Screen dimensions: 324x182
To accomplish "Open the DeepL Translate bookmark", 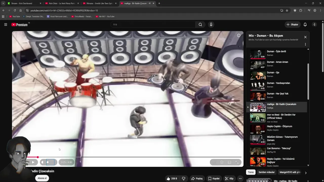I will [x=33, y=16].
